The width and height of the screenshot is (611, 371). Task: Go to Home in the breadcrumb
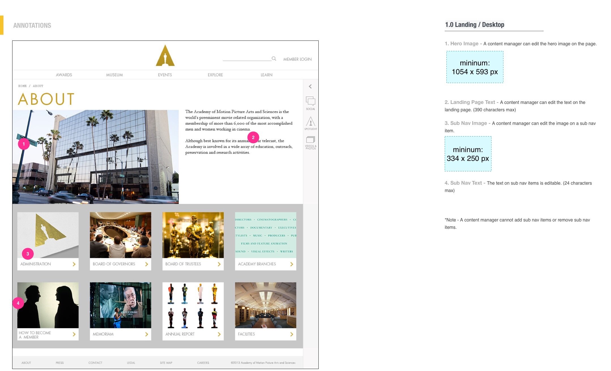coord(22,86)
